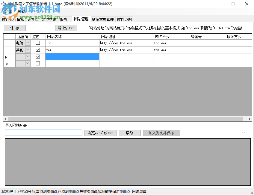Click the 读取 button to read file
Image resolution: width=254 pixels, height=195 pixels.
130,133
